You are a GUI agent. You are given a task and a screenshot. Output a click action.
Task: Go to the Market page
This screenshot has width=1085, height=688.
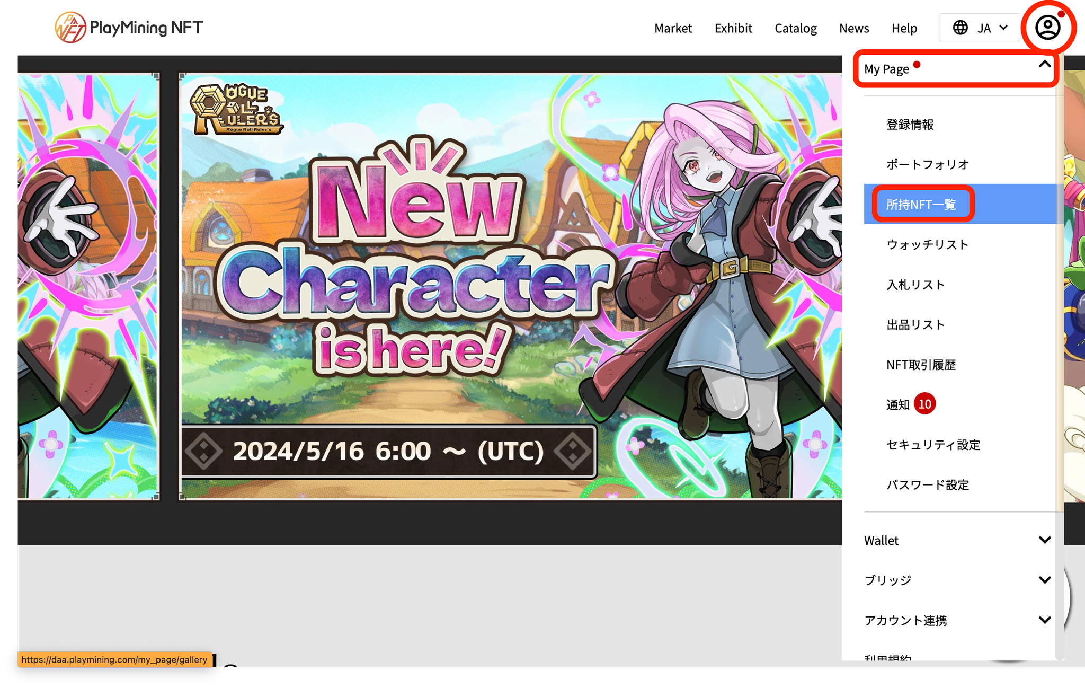673,28
